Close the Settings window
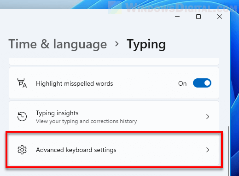Viewport: 239px width, 176px height. tap(220, 17)
